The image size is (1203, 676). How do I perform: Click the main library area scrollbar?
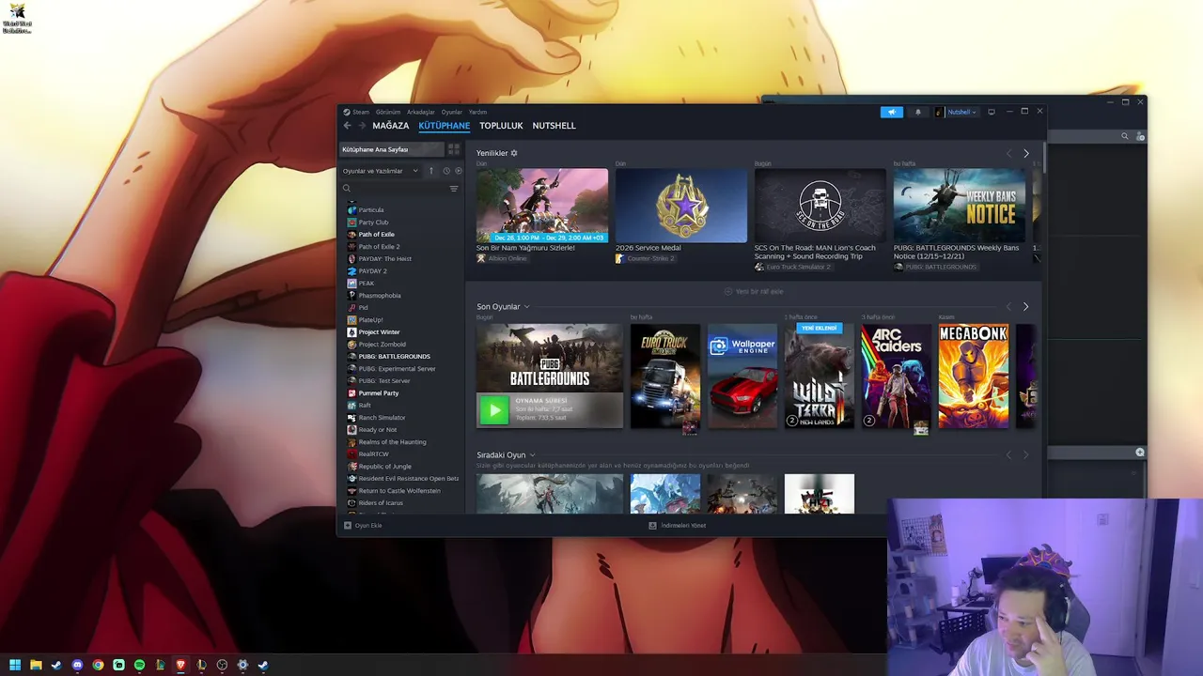tap(1043, 157)
